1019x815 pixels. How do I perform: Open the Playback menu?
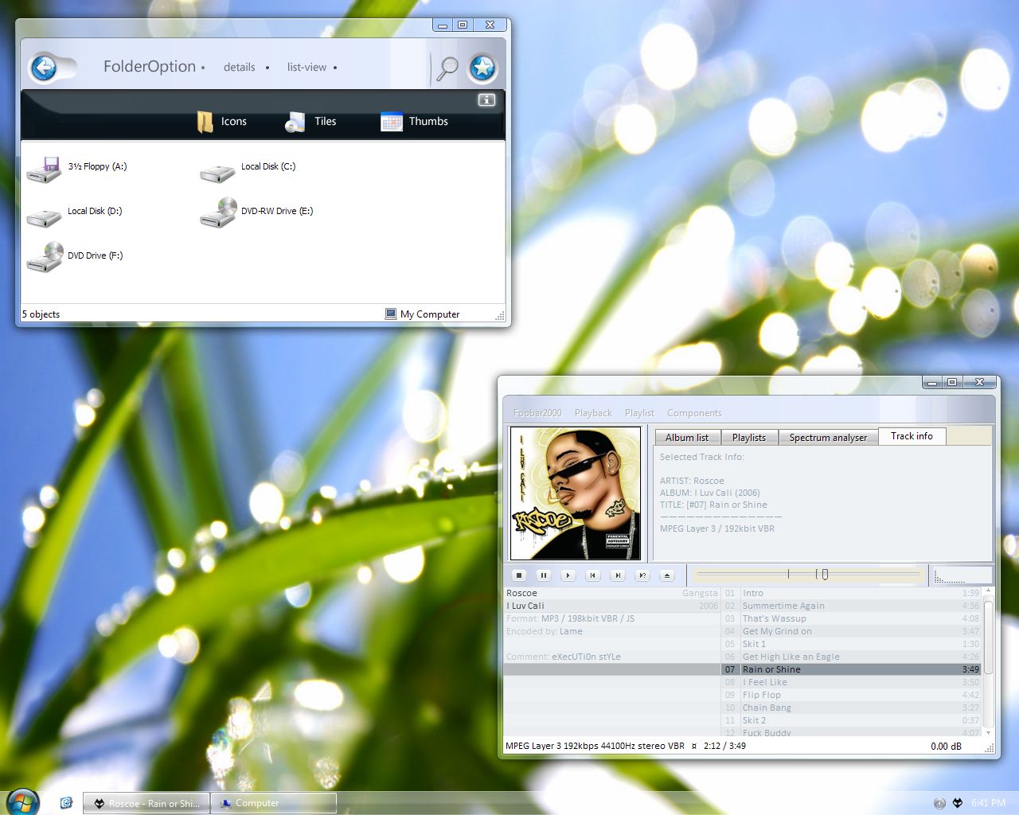(x=593, y=413)
